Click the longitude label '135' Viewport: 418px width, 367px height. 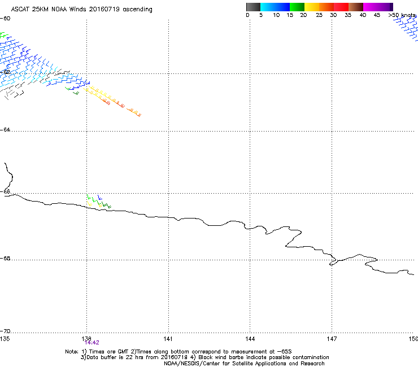(x=5, y=339)
